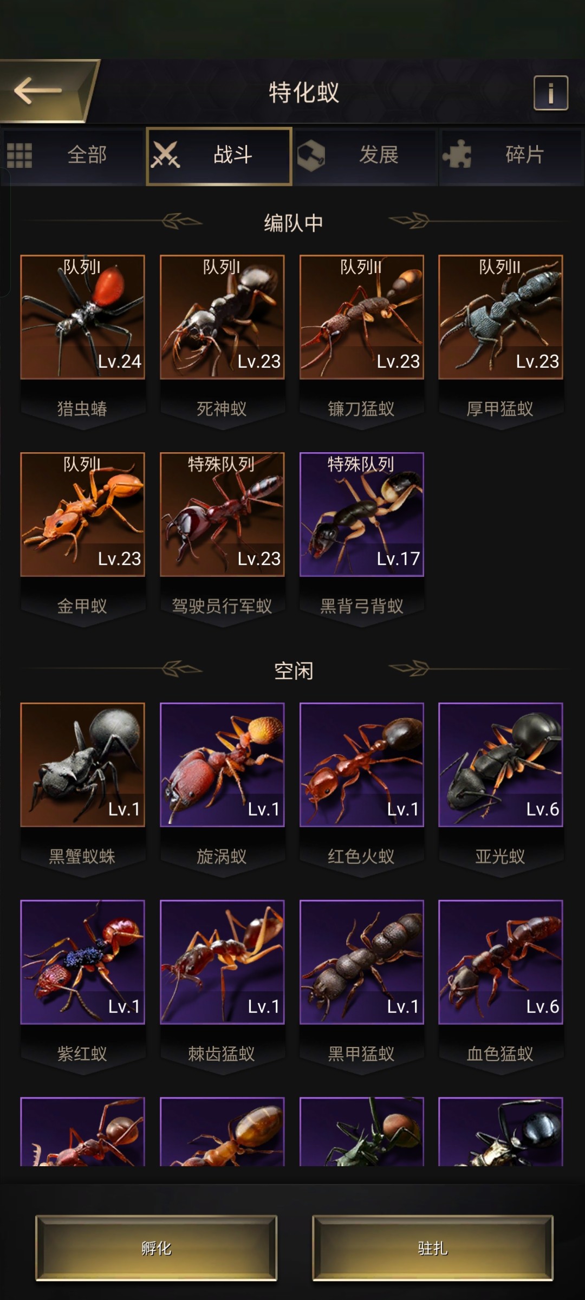Open the info icon at top right
The width and height of the screenshot is (585, 1300).
pos(551,93)
